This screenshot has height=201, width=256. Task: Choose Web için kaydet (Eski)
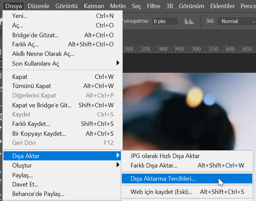[161, 192]
